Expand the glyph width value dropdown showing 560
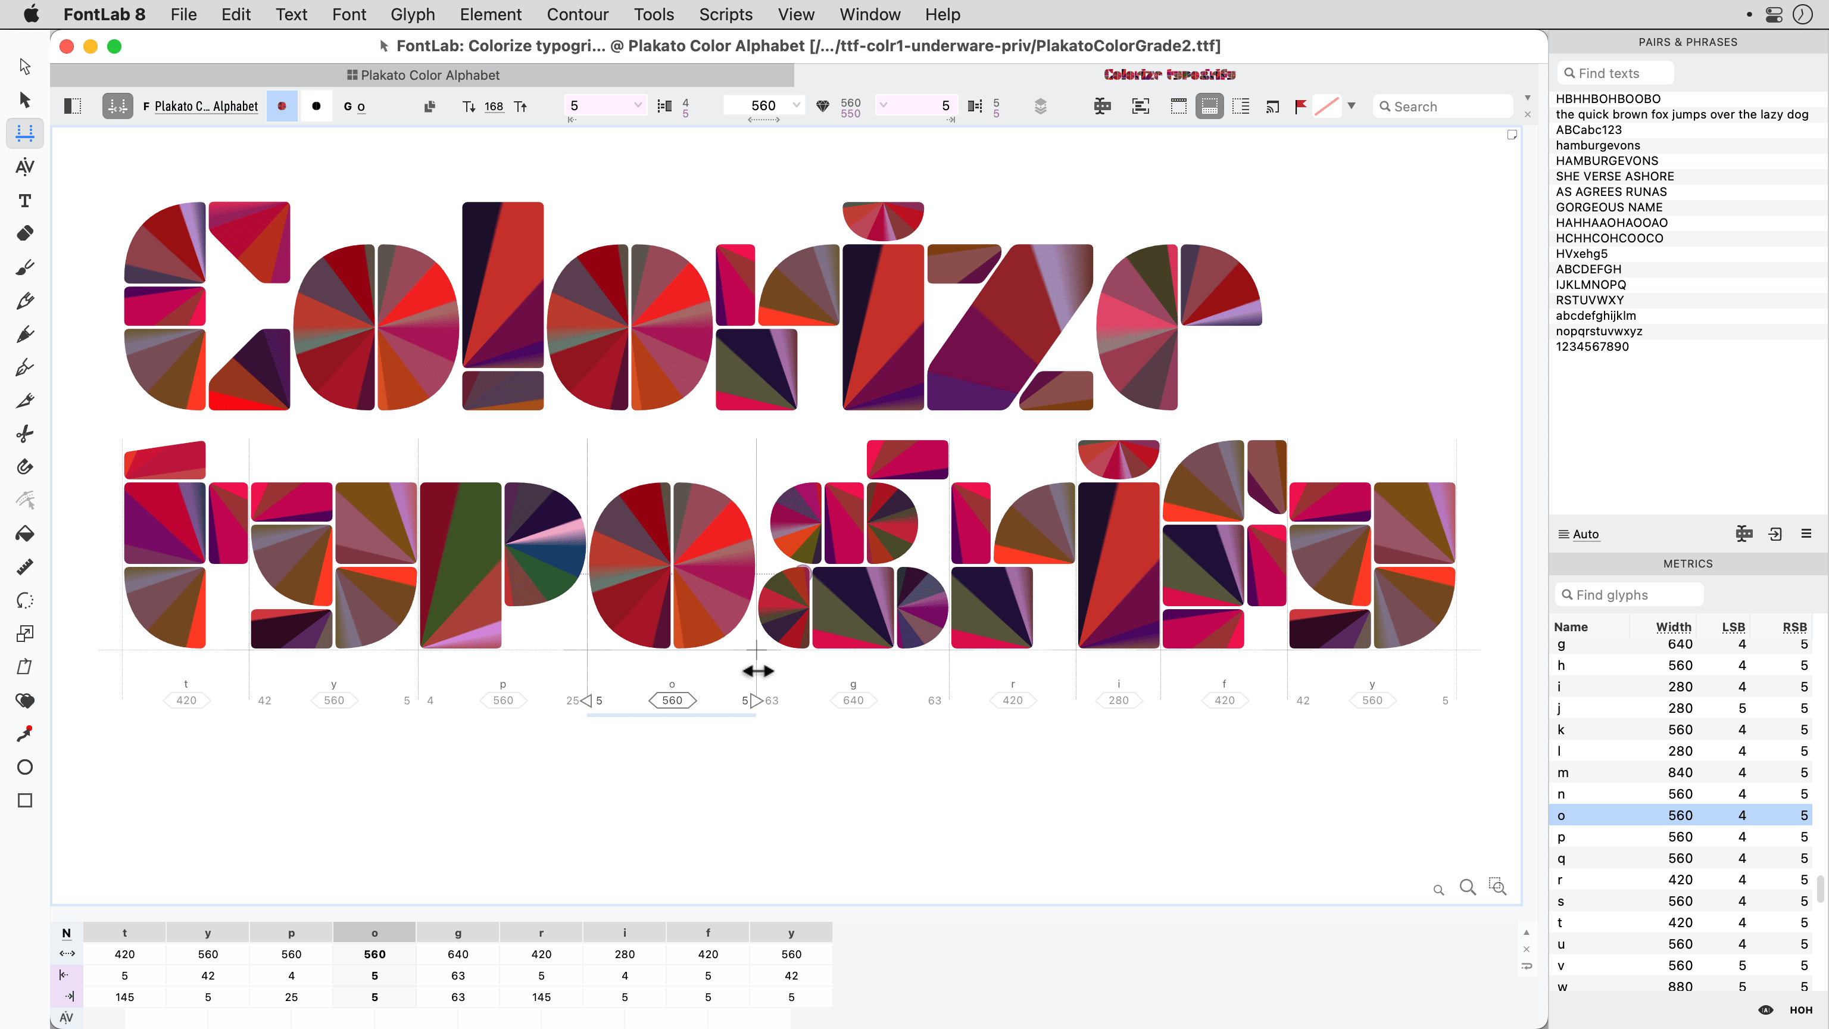 [x=794, y=105]
